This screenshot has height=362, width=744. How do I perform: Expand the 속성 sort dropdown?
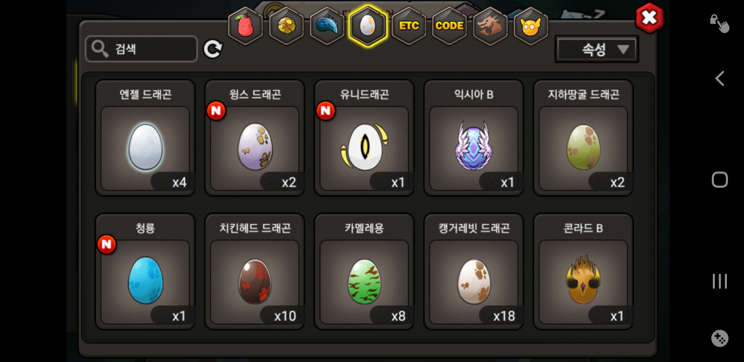[x=597, y=50]
